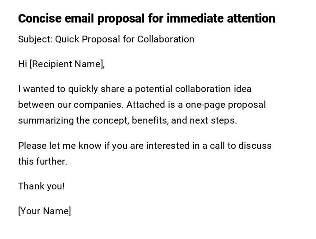Click the "[Recipient Name]" placeholder
This screenshot has width=316, height=239.
(x=67, y=64)
